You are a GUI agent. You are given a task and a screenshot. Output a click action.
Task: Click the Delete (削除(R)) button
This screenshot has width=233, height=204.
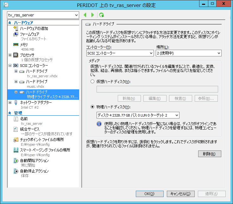tap(210, 154)
